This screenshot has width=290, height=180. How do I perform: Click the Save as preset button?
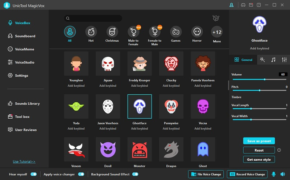[259, 141]
